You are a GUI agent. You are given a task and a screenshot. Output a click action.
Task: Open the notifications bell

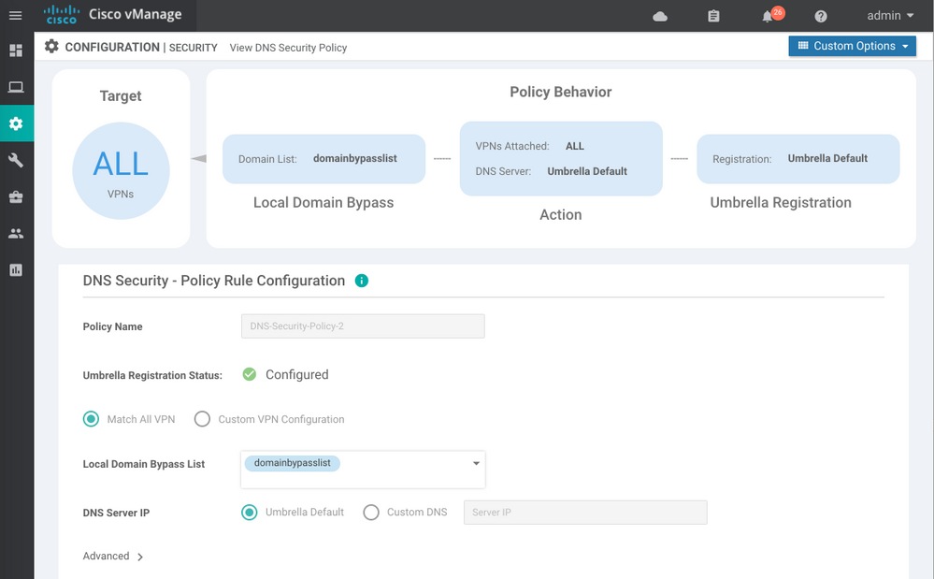pos(769,16)
